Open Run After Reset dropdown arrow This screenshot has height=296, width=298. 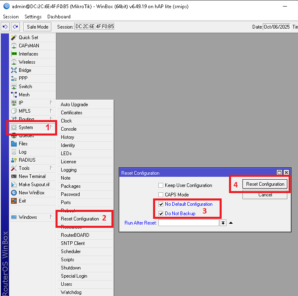(223, 223)
